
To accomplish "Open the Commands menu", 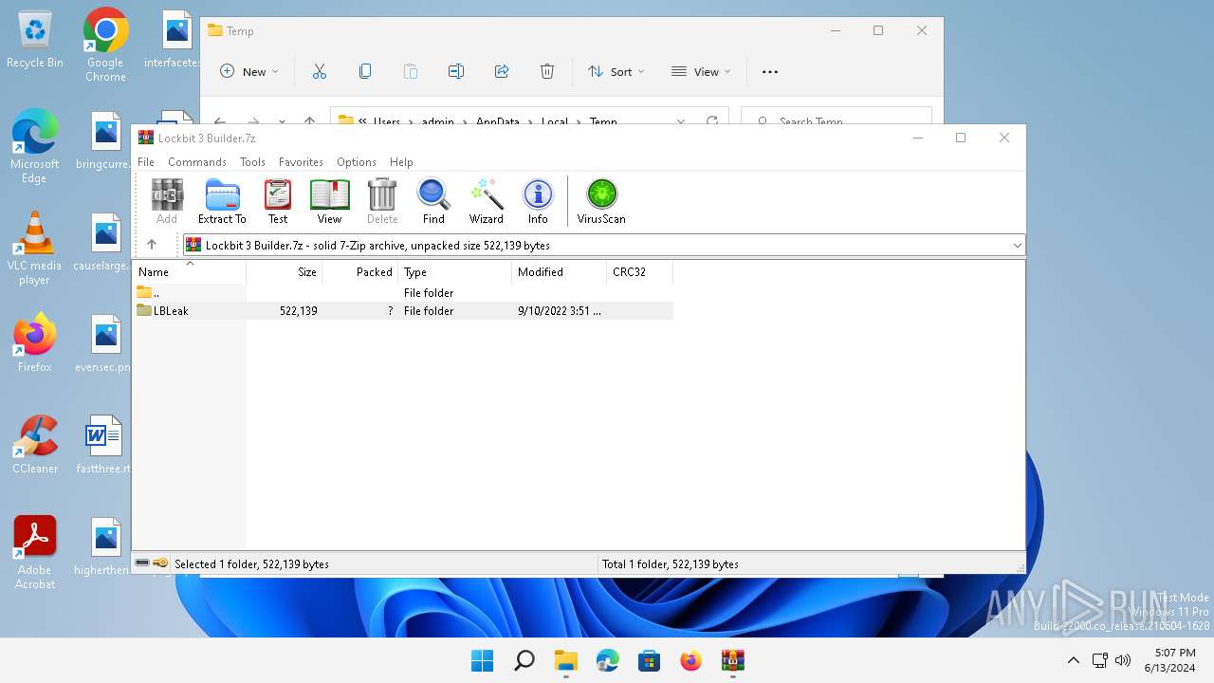I will tap(197, 162).
